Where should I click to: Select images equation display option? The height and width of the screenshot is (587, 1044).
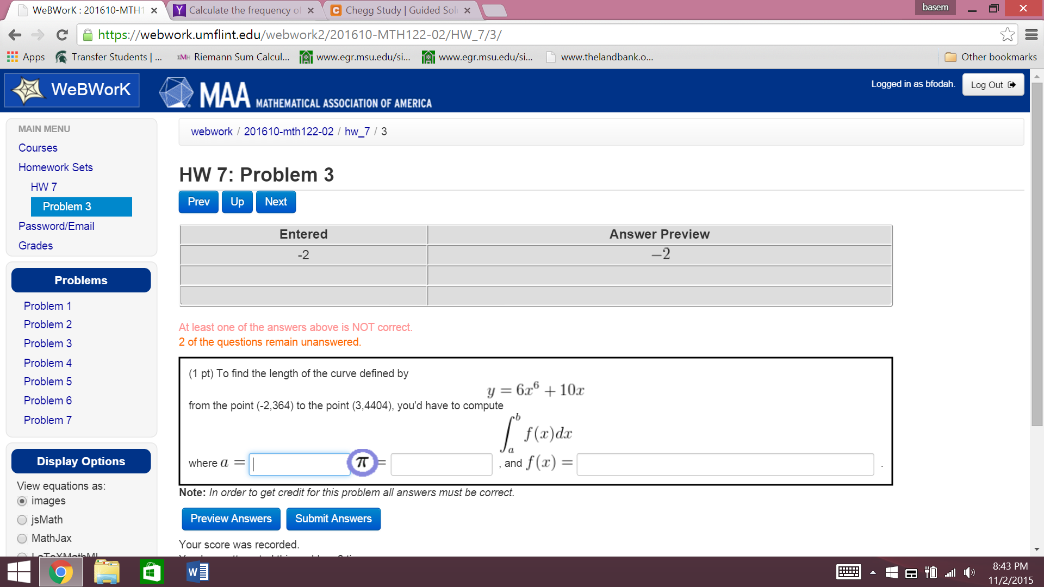tap(22, 501)
